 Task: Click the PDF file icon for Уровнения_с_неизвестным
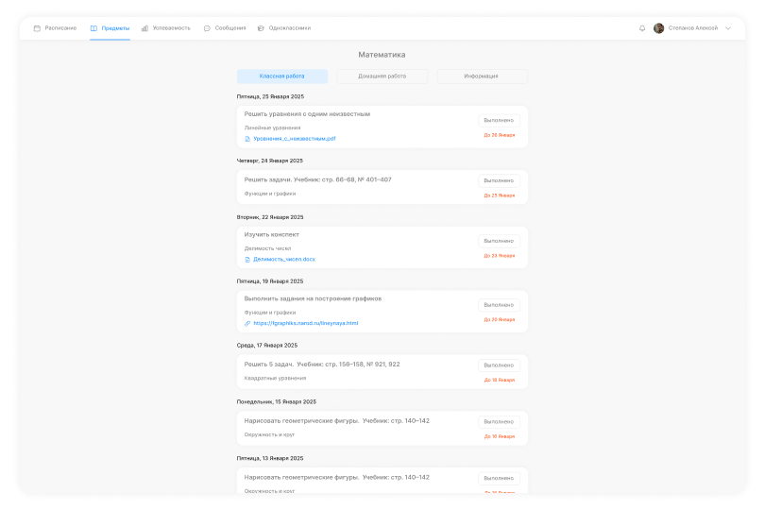pyautogui.click(x=247, y=139)
